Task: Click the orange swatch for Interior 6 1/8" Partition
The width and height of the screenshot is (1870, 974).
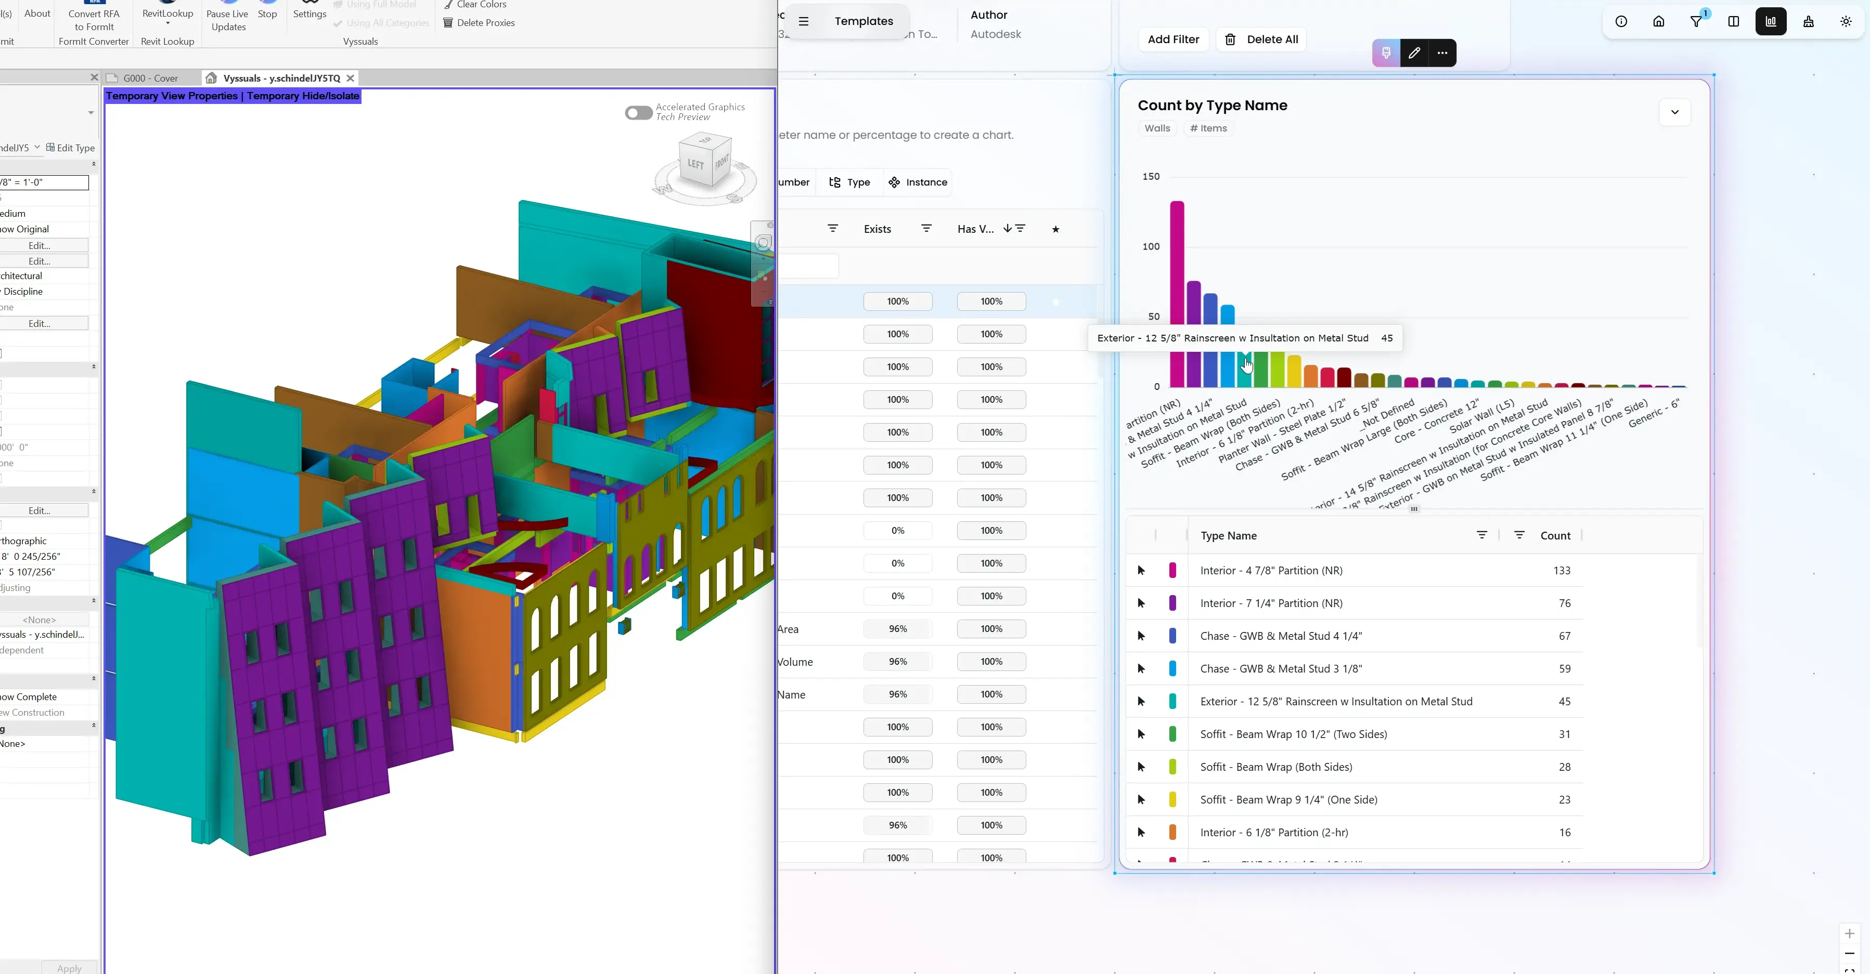Action: 1172,833
